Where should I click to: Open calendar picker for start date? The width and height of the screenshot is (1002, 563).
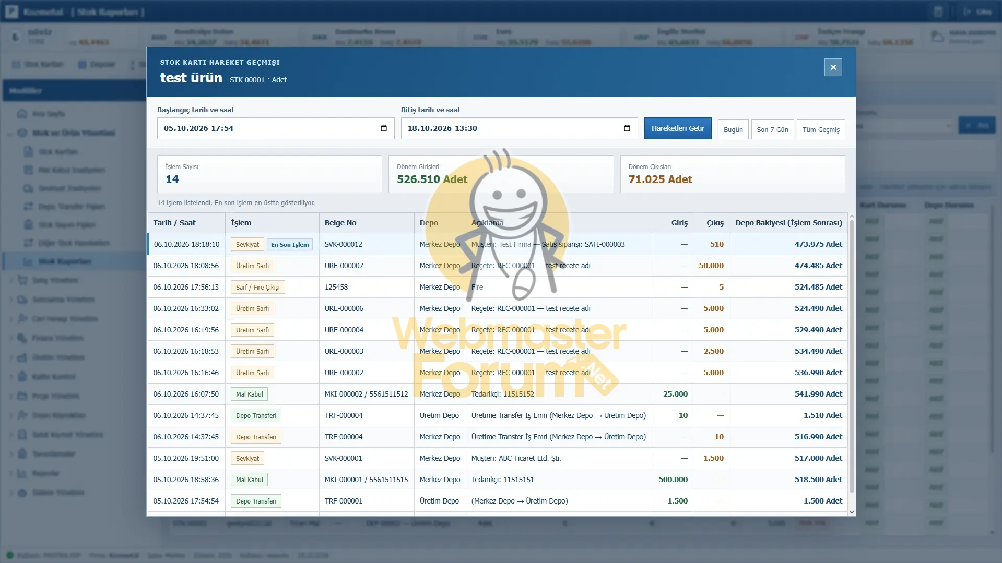(384, 128)
